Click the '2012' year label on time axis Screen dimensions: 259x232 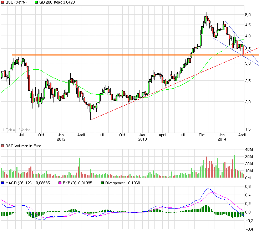point(61,139)
